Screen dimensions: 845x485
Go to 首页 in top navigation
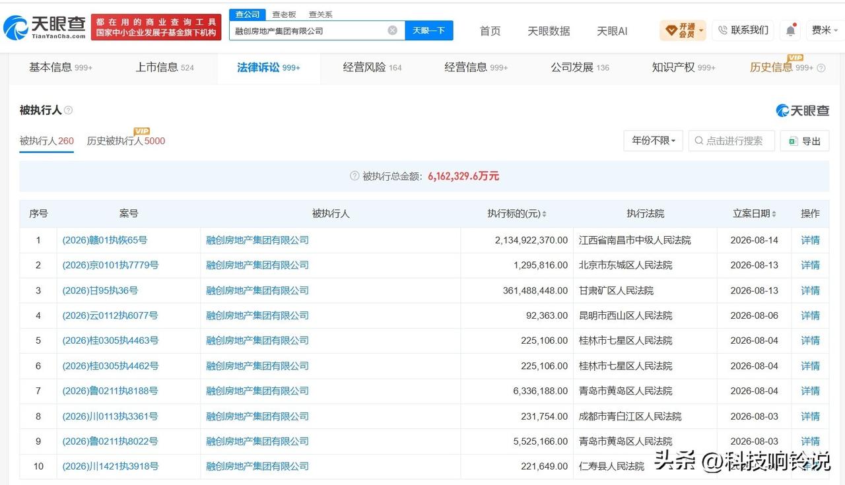490,31
